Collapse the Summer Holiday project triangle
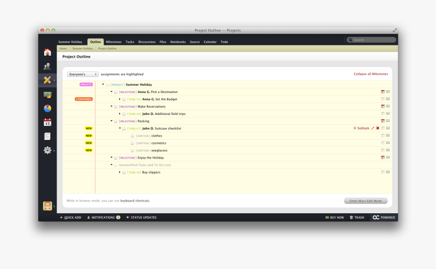Viewport: 436px width, 269px height. coord(103,84)
